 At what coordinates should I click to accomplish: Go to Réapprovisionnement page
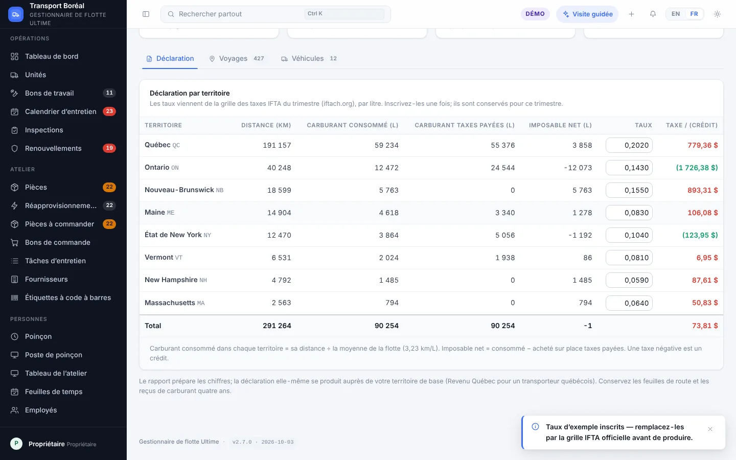63,205
